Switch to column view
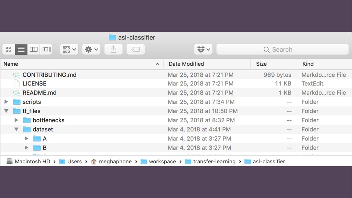This screenshot has height=198, width=352. [33, 49]
